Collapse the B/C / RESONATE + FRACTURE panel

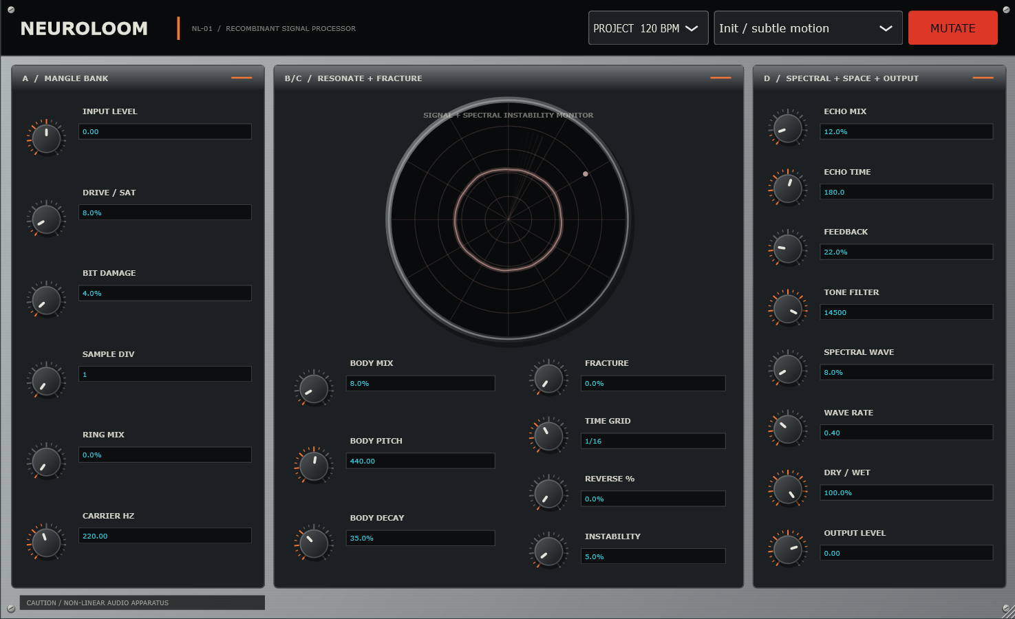point(720,78)
